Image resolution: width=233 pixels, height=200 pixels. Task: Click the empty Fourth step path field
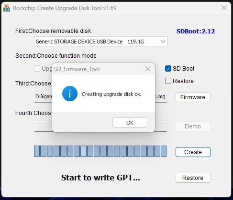click(100, 126)
